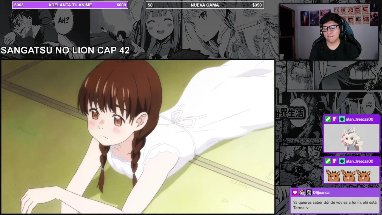
Task: Click the middle reindeer emote
Action: pos(349,176)
